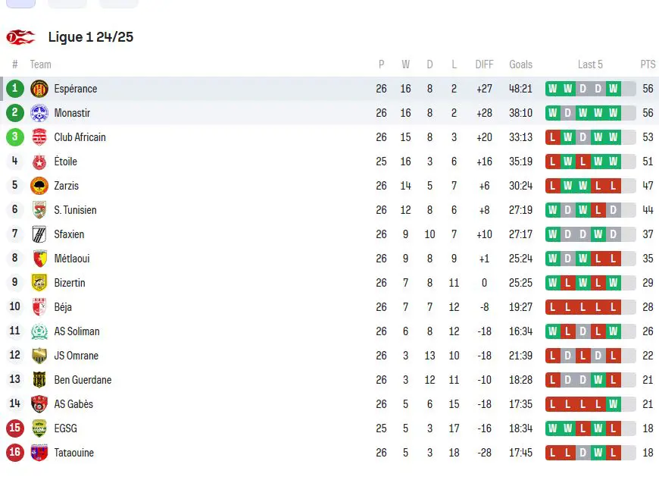Click rank 1 green position badge

(14, 88)
